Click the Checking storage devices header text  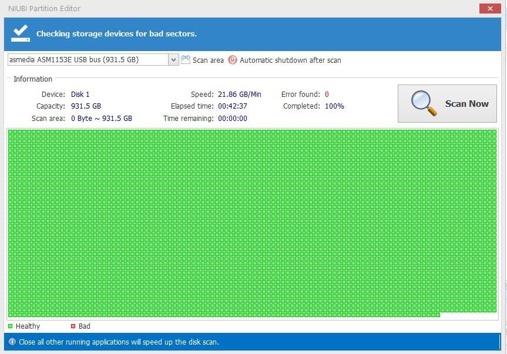(116, 33)
